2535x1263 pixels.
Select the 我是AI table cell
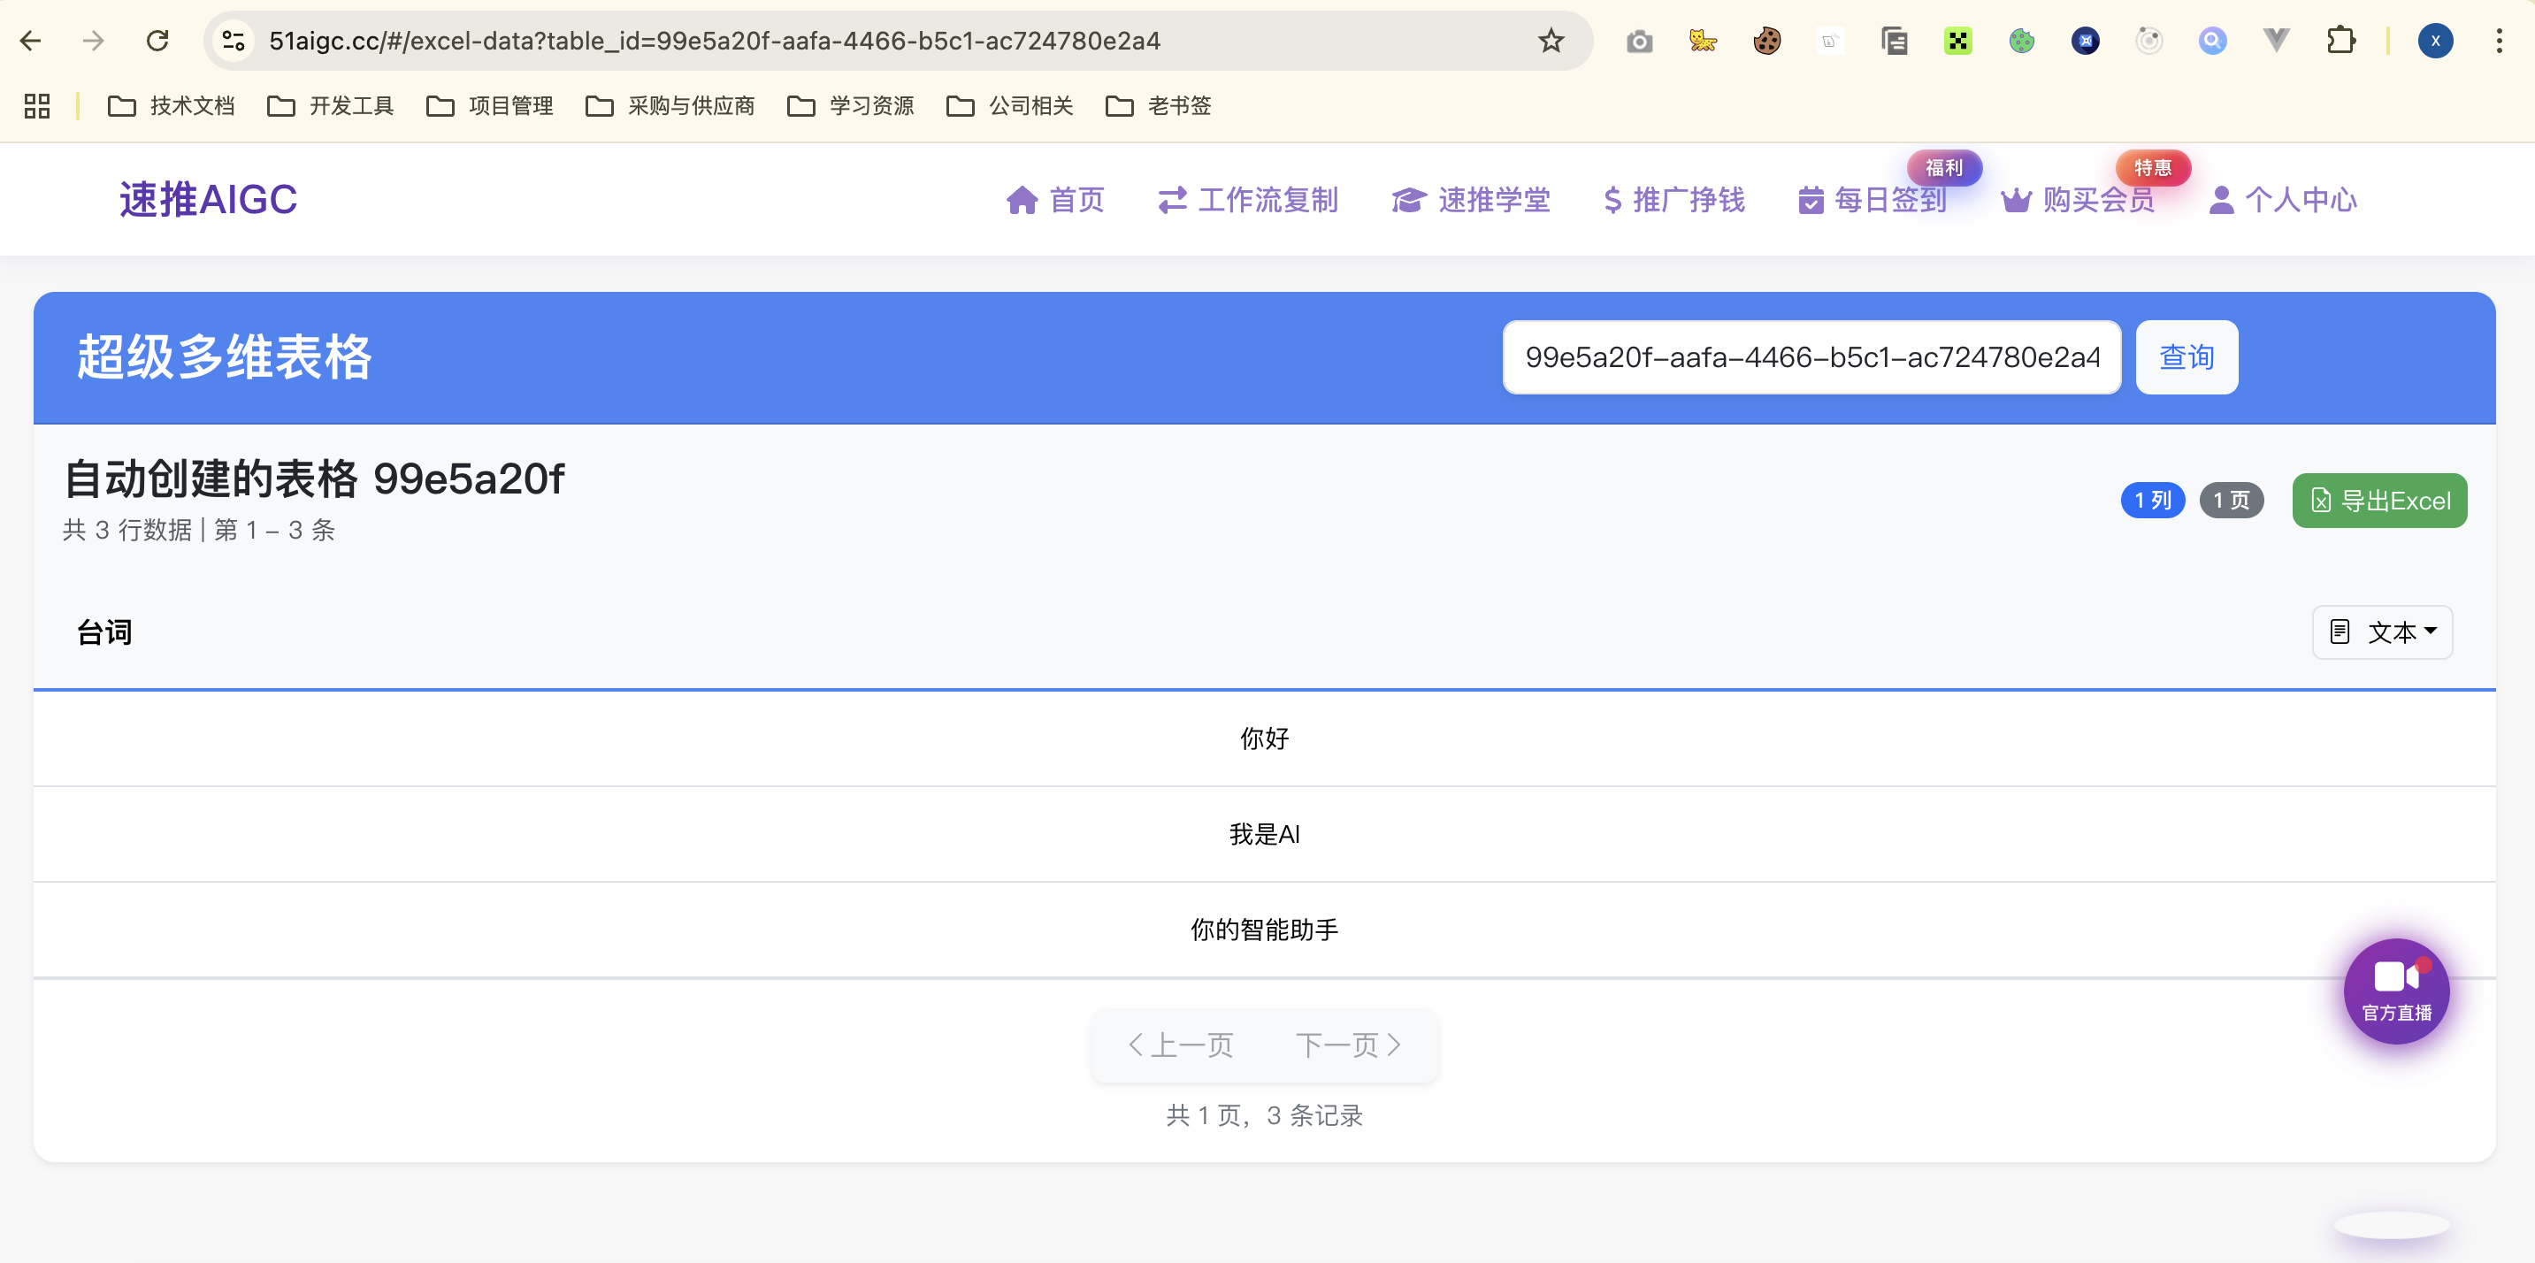pos(1265,834)
